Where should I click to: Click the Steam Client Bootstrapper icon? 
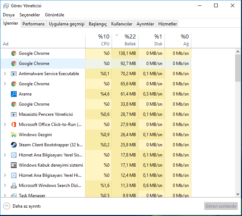click(14, 145)
